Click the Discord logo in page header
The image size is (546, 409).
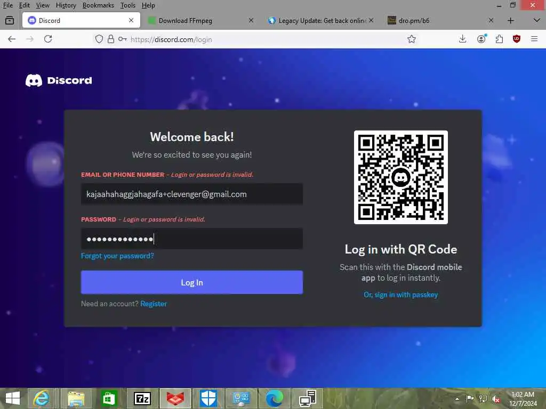[x=59, y=80]
